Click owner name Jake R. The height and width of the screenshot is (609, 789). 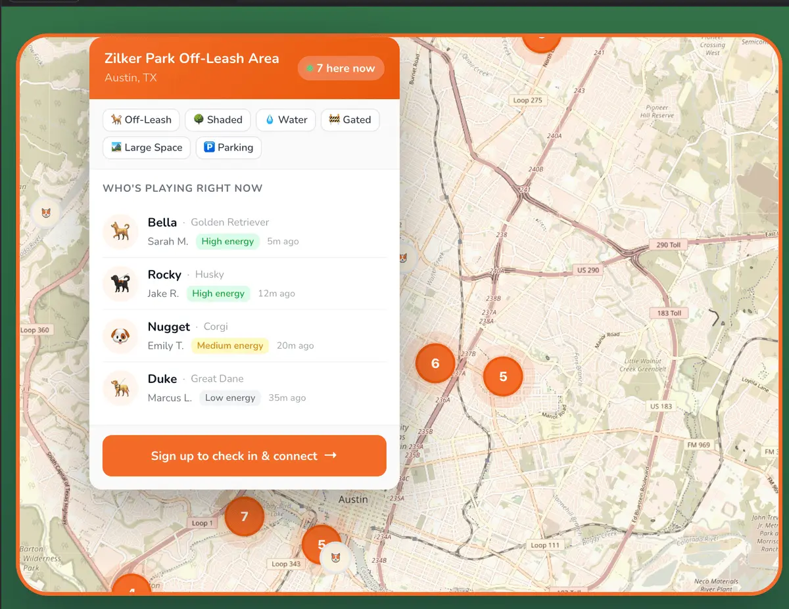[x=164, y=293]
